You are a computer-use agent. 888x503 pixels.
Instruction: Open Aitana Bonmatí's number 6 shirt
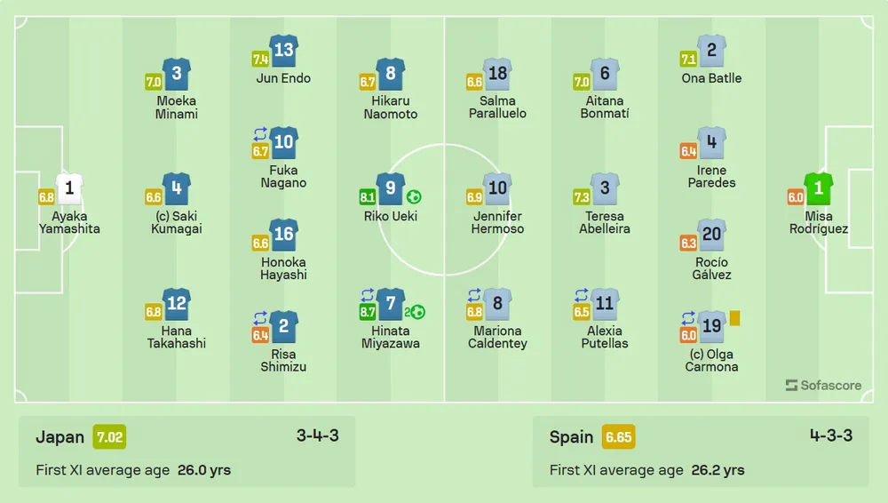click(x=605, y=74)
